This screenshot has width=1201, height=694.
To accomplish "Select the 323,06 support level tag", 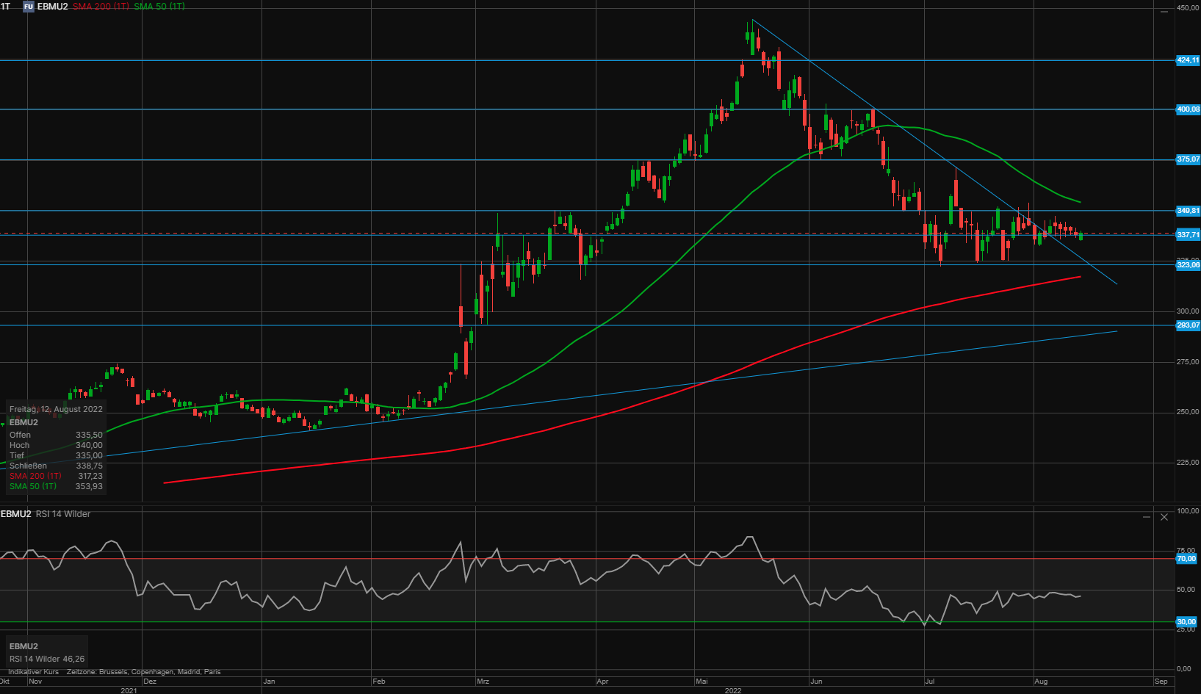I will point(1187,265).
